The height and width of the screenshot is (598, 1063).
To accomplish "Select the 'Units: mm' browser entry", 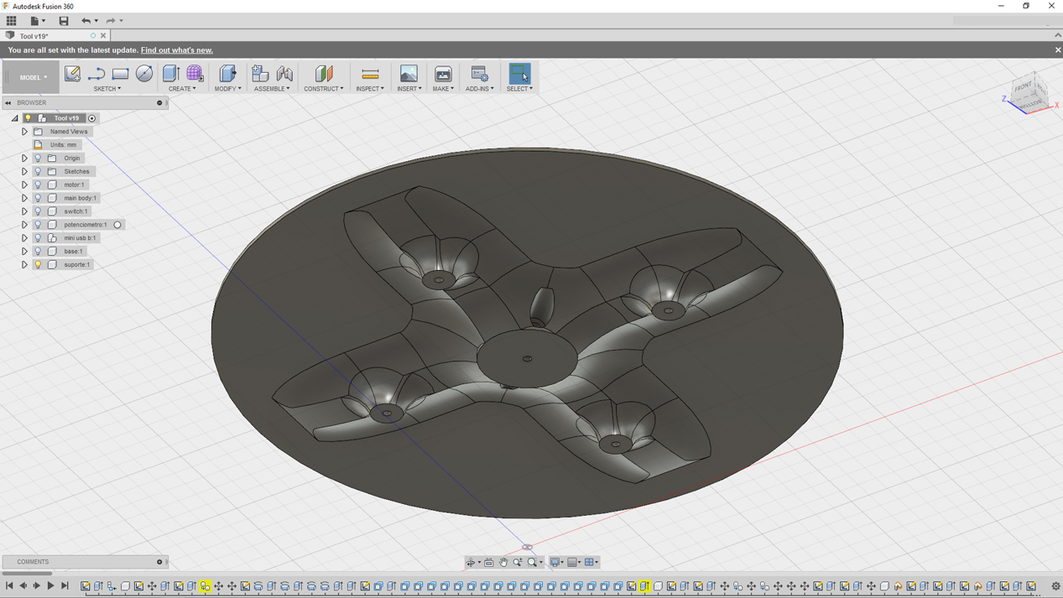I will [63, 145].
